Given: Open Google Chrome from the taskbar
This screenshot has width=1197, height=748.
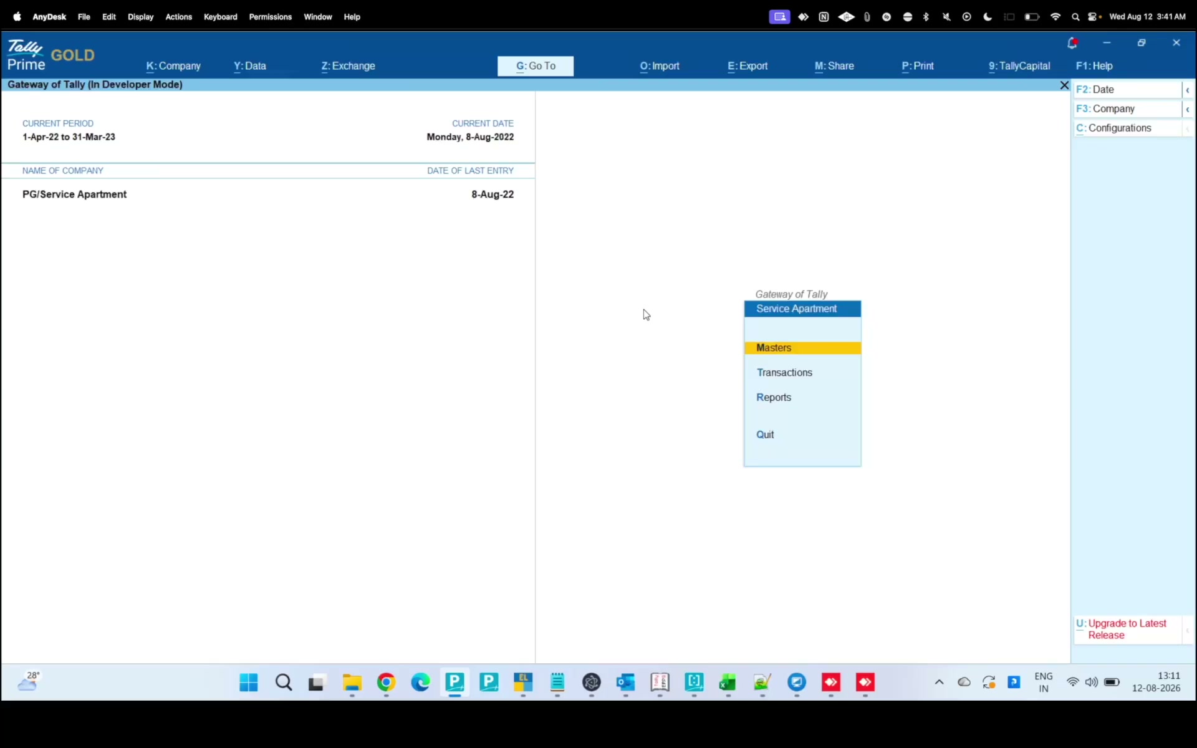Looking at the screenshot, I should 386,683.
